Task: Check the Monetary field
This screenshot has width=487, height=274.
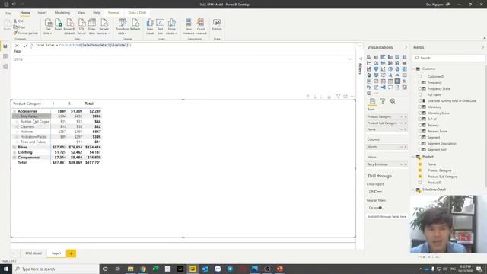Action: [420, 107]
